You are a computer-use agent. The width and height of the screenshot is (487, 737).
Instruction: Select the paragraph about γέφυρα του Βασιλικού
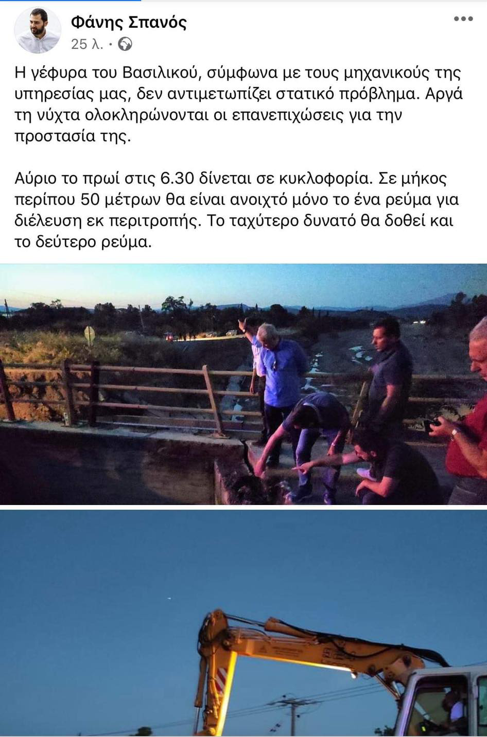pos(239,104)
